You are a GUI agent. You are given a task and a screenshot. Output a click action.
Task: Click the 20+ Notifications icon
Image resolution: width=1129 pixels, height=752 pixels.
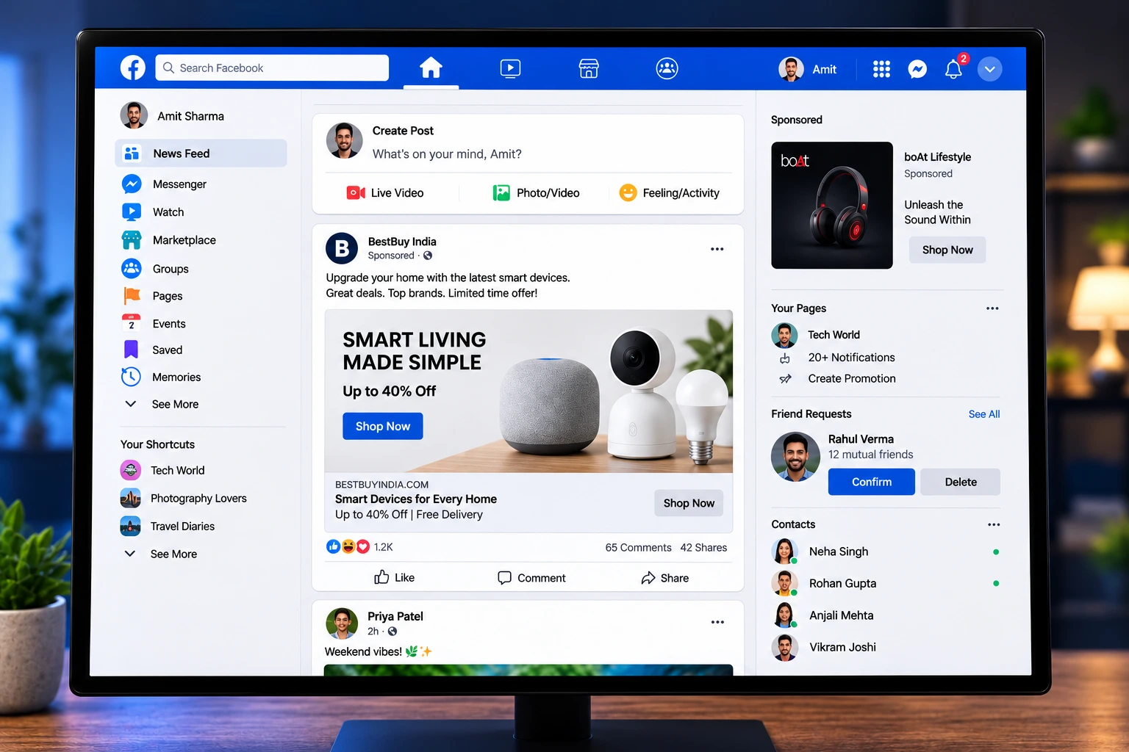click(x=785, y=358)
